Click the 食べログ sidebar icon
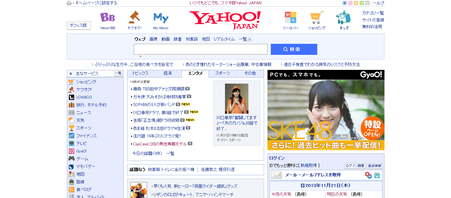The image size is (451, 198). tap(71, 190)
